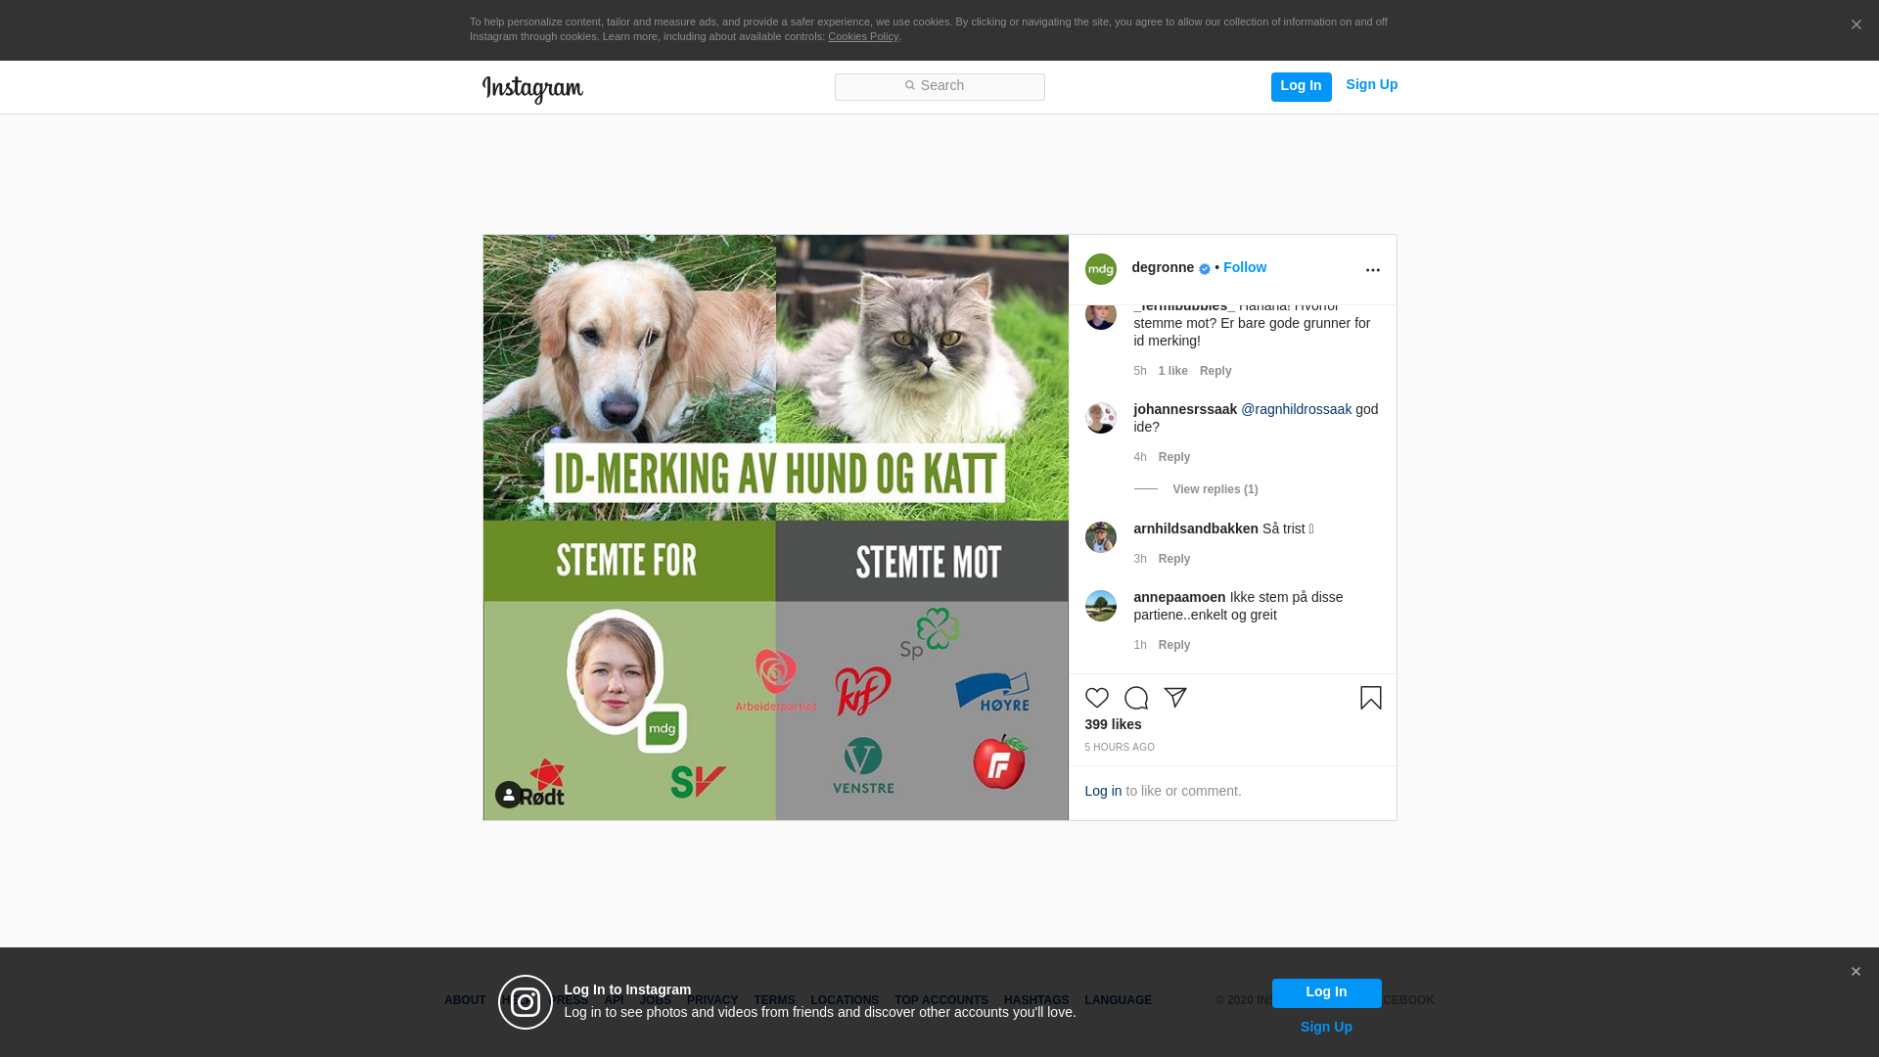
Task: Reply to annepaamoen comment
Action: tap(1173, 646)
